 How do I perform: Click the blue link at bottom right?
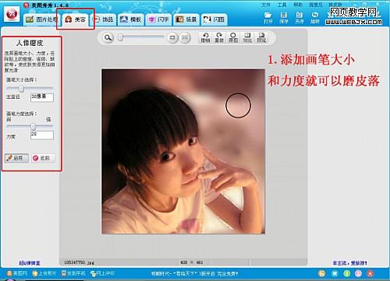click(x=349, y=263)
